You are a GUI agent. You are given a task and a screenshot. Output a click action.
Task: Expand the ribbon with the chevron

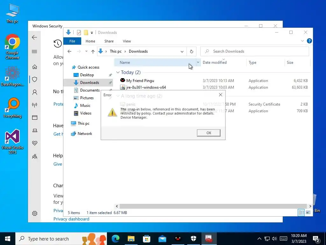(302, 41)
